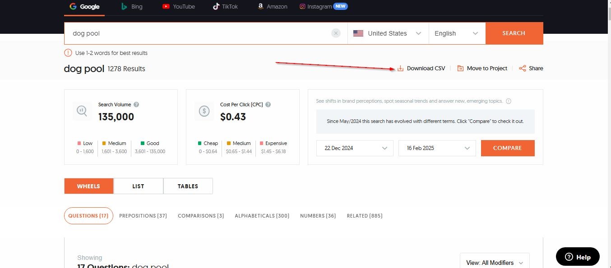Click the Download CSV icon
Screen dimensions: 611x268
[400, 68]
